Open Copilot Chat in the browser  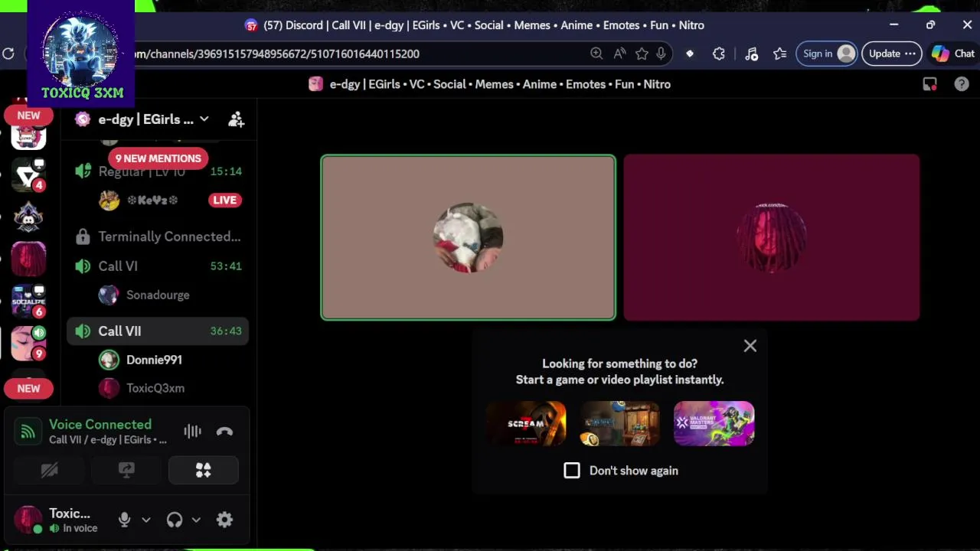pos(952,54)
